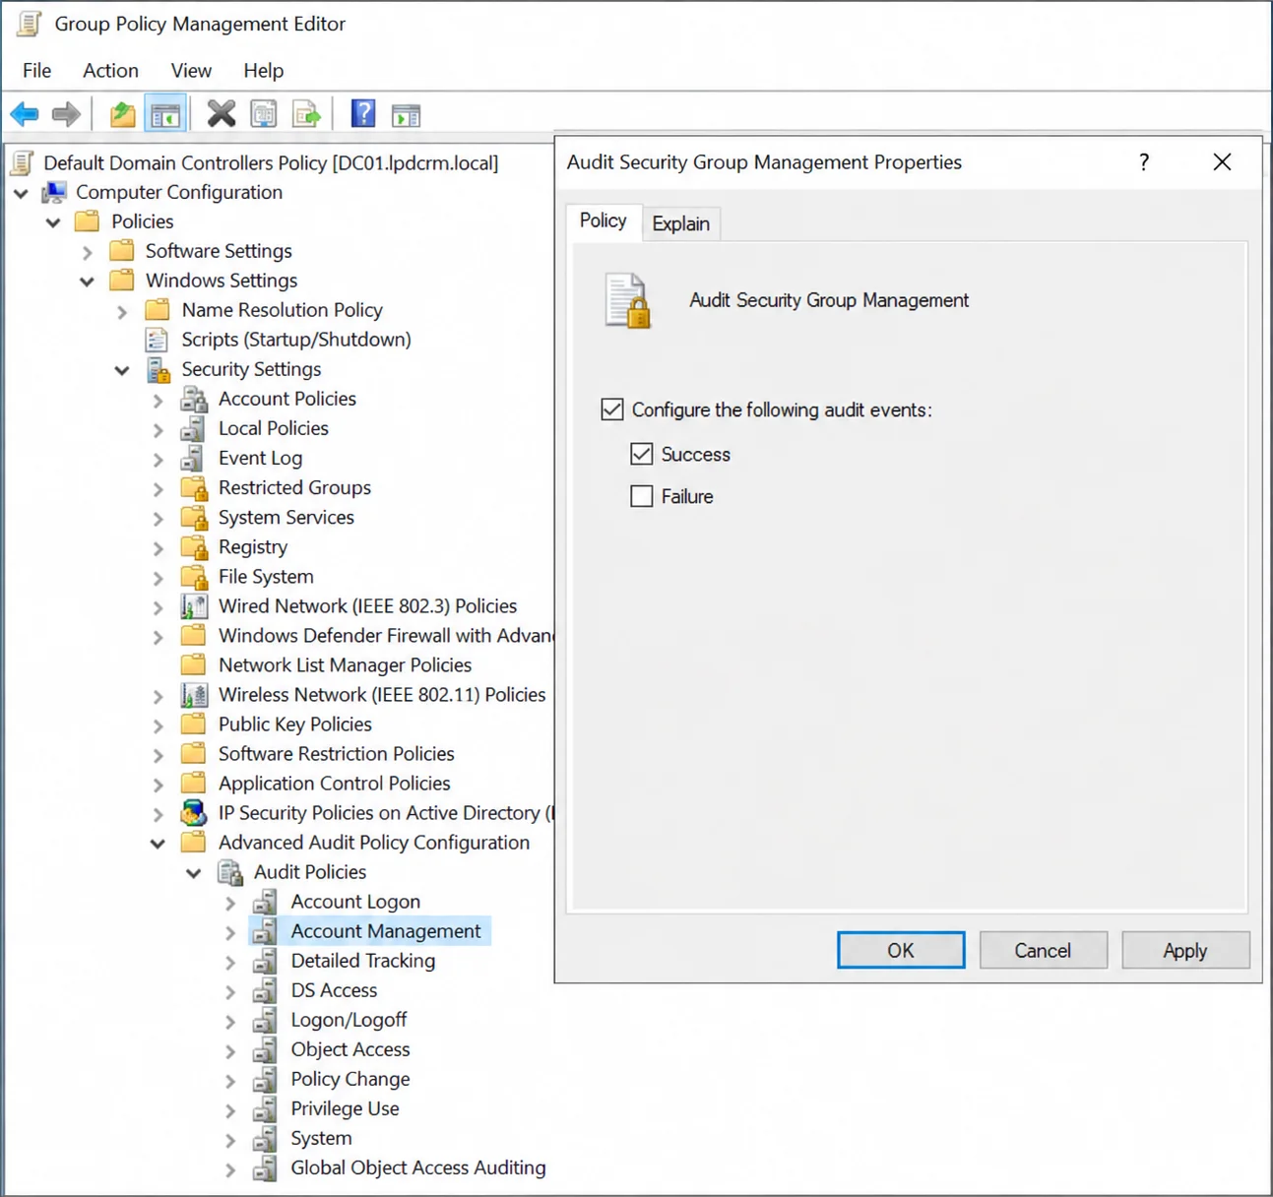Click the Computer Configuration computer icon
Screen dimensions: 1273x1197
(x=53, y=192)
